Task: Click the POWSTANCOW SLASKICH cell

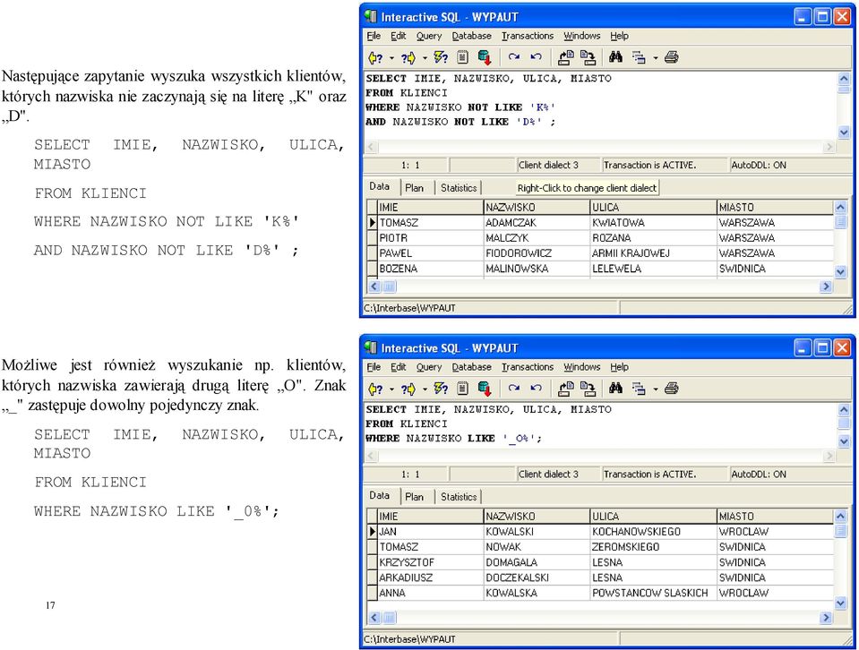Action: (x=654, y=593)
